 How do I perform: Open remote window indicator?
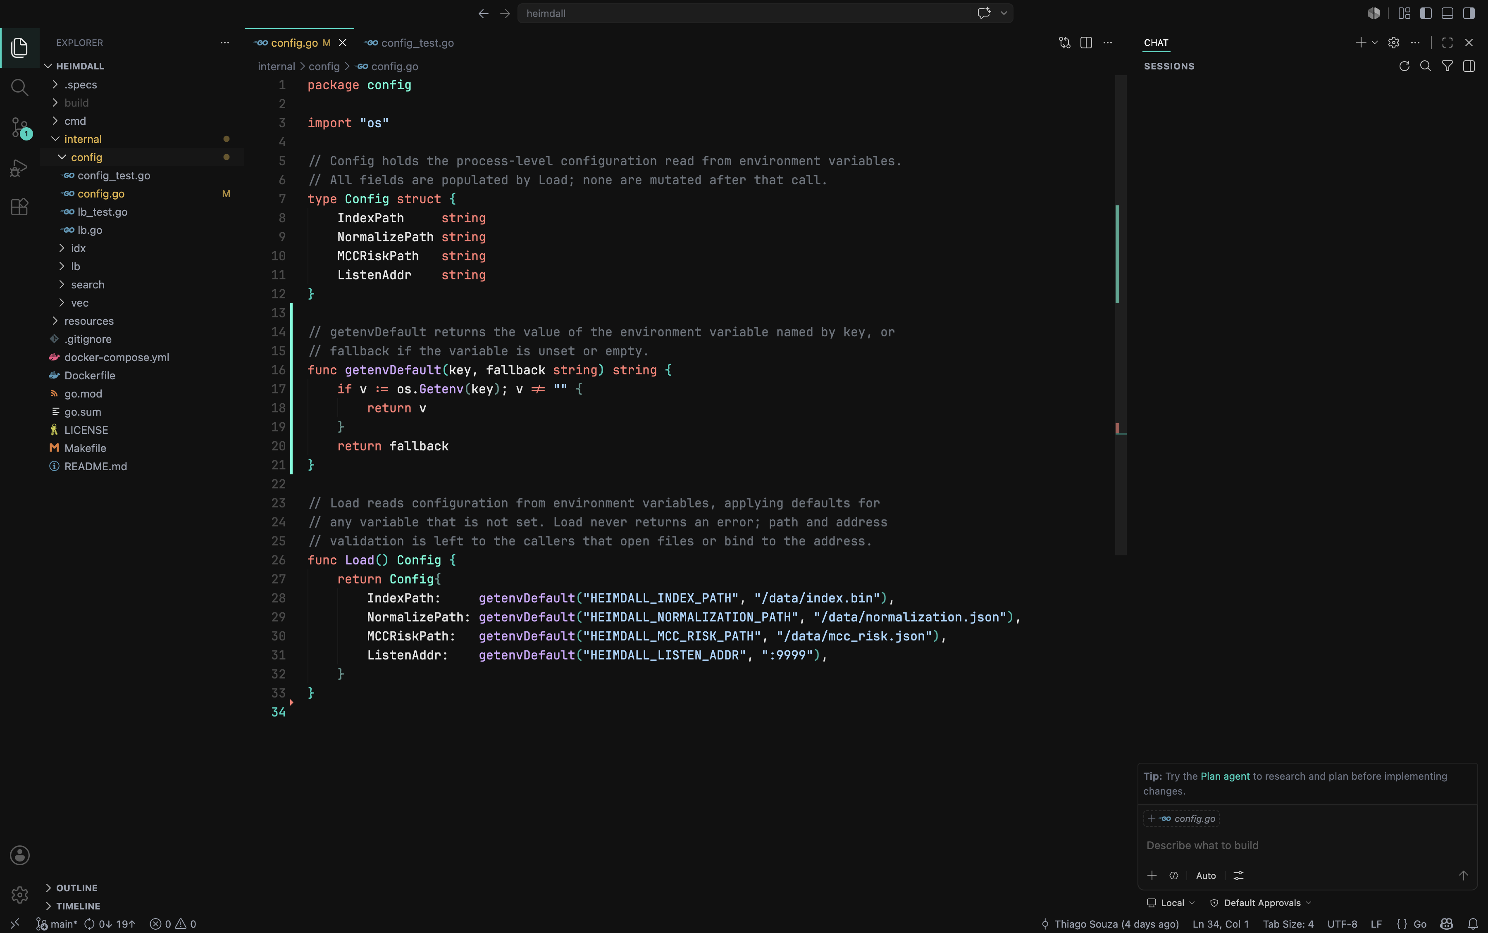[x=15, y=924]
